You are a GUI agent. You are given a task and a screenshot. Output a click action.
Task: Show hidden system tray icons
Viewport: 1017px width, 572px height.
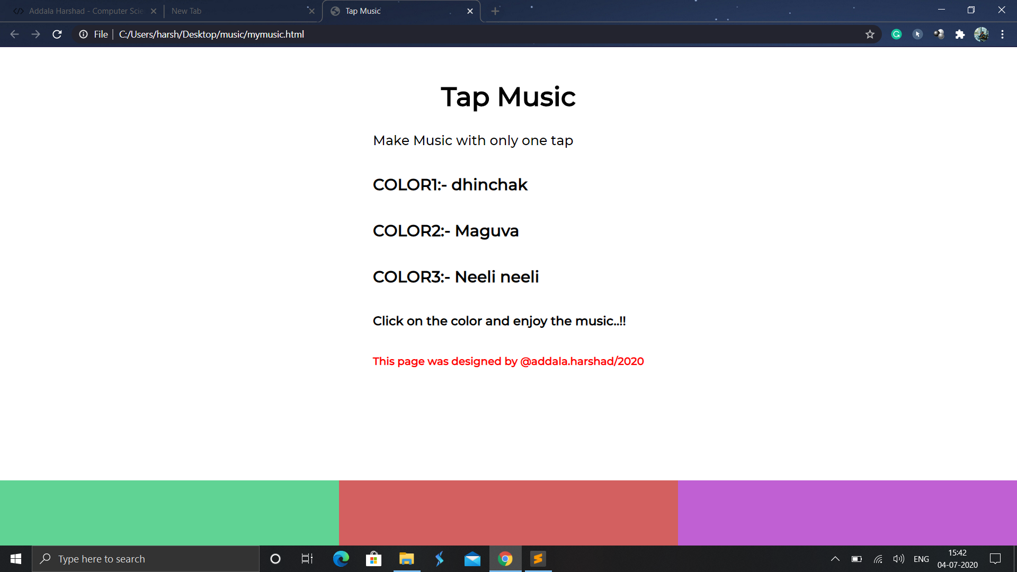(835, 559)
